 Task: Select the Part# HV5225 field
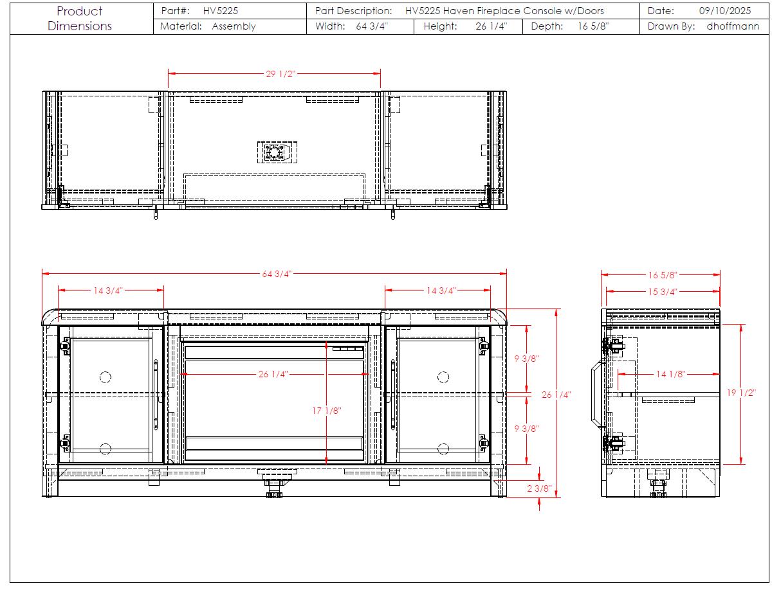pyautogui.click(x=200, y=11)
